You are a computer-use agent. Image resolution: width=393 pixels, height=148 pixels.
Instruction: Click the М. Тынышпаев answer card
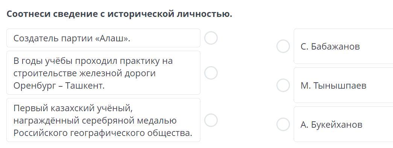343,85
